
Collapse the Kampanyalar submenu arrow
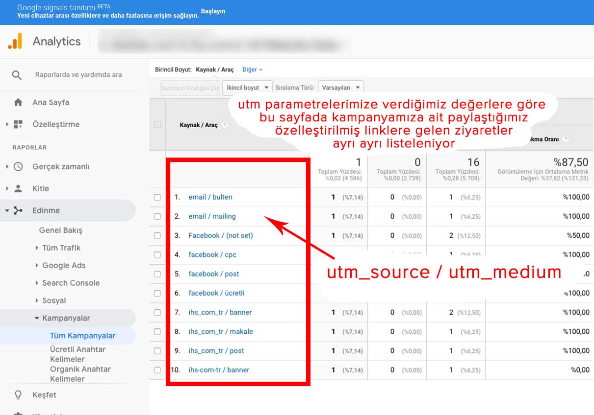pos(37,318)
